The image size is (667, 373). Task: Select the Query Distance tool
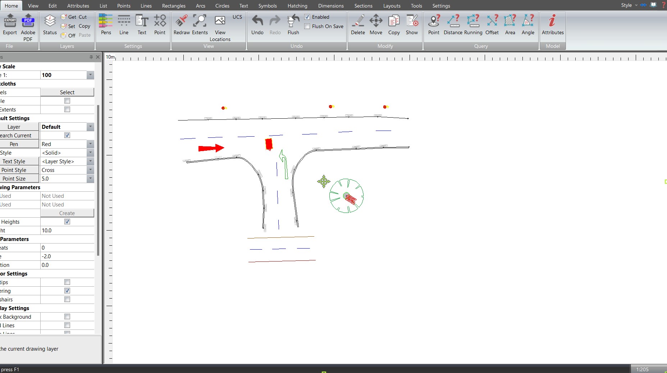453,21
